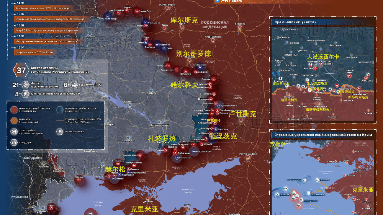383x215 pixels.
Task: Click the yellow 顿涅茨克 label
Action: 223,136
